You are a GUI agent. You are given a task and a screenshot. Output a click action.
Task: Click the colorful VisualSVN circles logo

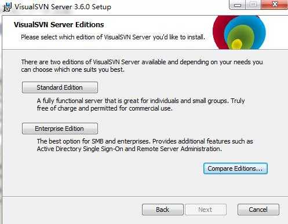[239, 32]
